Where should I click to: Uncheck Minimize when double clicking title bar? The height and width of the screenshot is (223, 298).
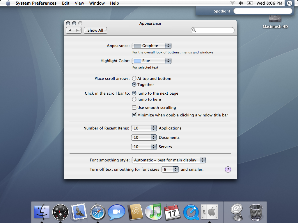[x=134, y=115]
